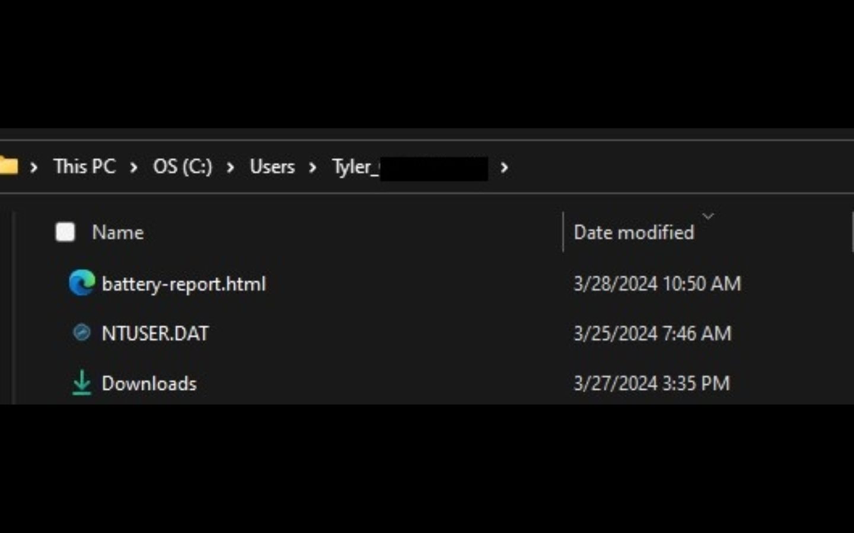Expand the chevron after This PC
854x533 pixels.
[134, 168]
